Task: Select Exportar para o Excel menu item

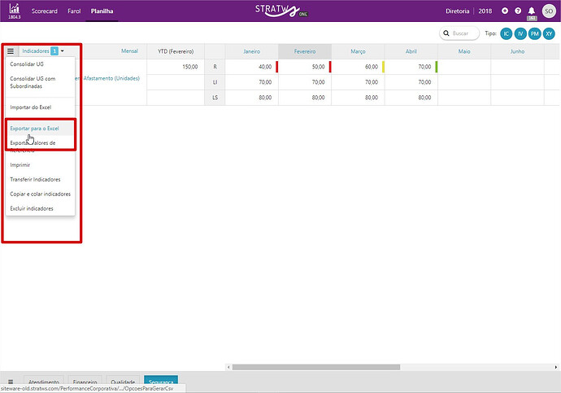Action: [x=34, y=128]
